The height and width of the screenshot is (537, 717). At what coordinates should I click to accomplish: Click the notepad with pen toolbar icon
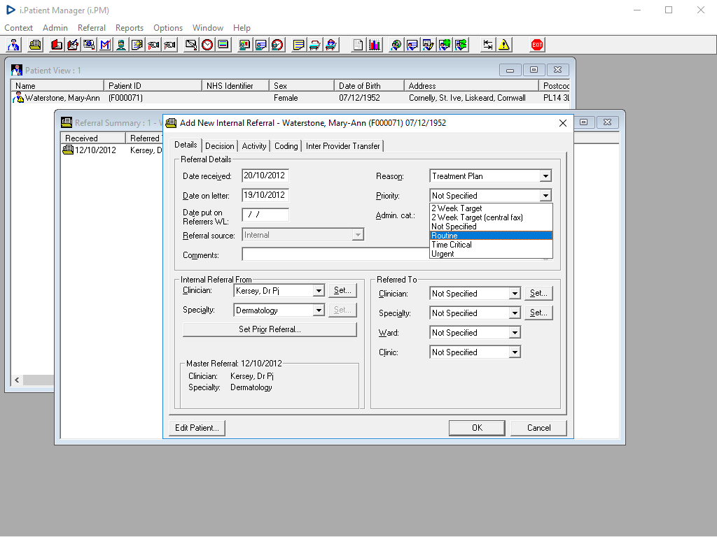(x=73, y=45)
